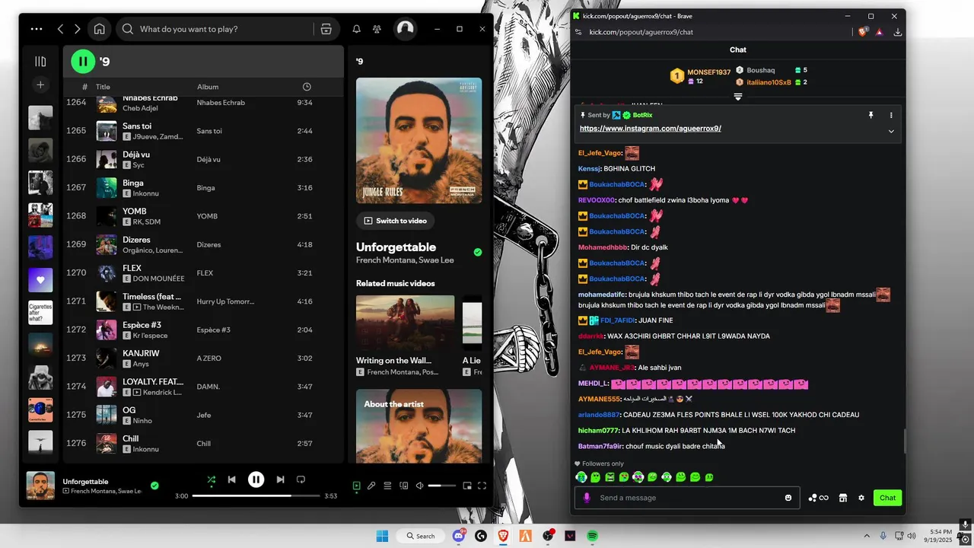This screenshot has width=974, height=548.
Task: Seek within song progress bar
Action: (x=256, y=496)
